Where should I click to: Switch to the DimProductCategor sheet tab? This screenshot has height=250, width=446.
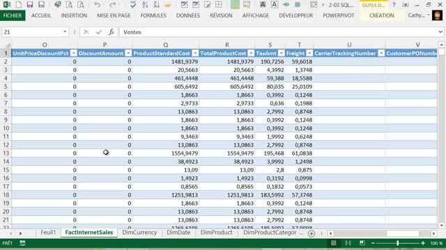click(x=270, y=233)
